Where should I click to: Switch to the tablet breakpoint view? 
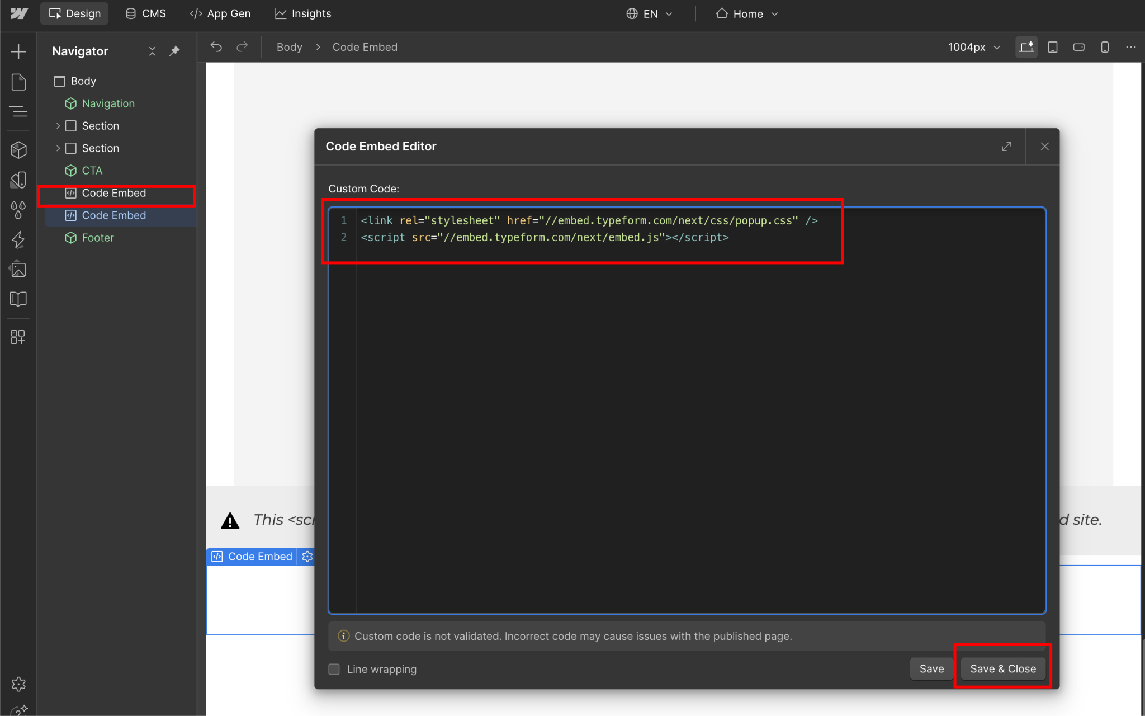[x=1053, y=47]
